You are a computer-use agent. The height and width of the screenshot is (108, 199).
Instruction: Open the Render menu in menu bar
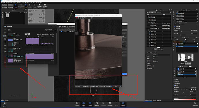pos(27,3)
